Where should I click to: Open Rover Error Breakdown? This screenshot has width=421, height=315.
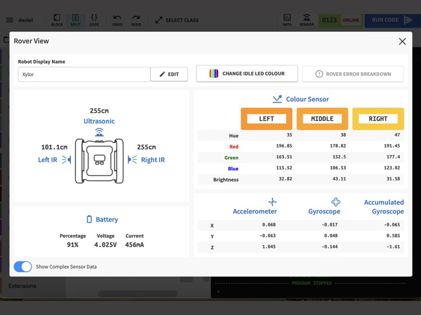coord(353,74)
